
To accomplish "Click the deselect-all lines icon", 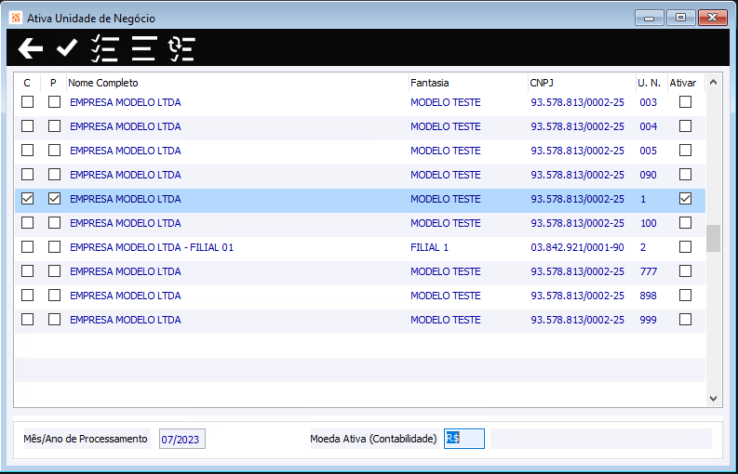I will (x=144, y=48).
